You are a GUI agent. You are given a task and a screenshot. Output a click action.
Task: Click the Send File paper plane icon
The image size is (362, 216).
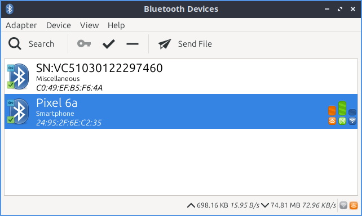point(165,44)
